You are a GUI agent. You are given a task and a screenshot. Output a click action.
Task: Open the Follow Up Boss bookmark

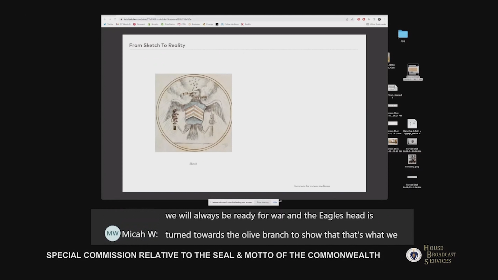tap(230, 24)
